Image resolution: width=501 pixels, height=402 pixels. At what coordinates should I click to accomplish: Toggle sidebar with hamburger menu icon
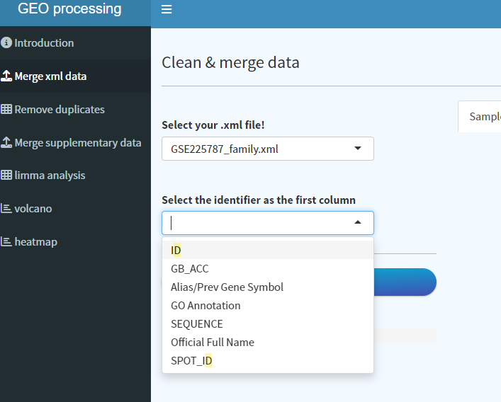tap(167, 9)
